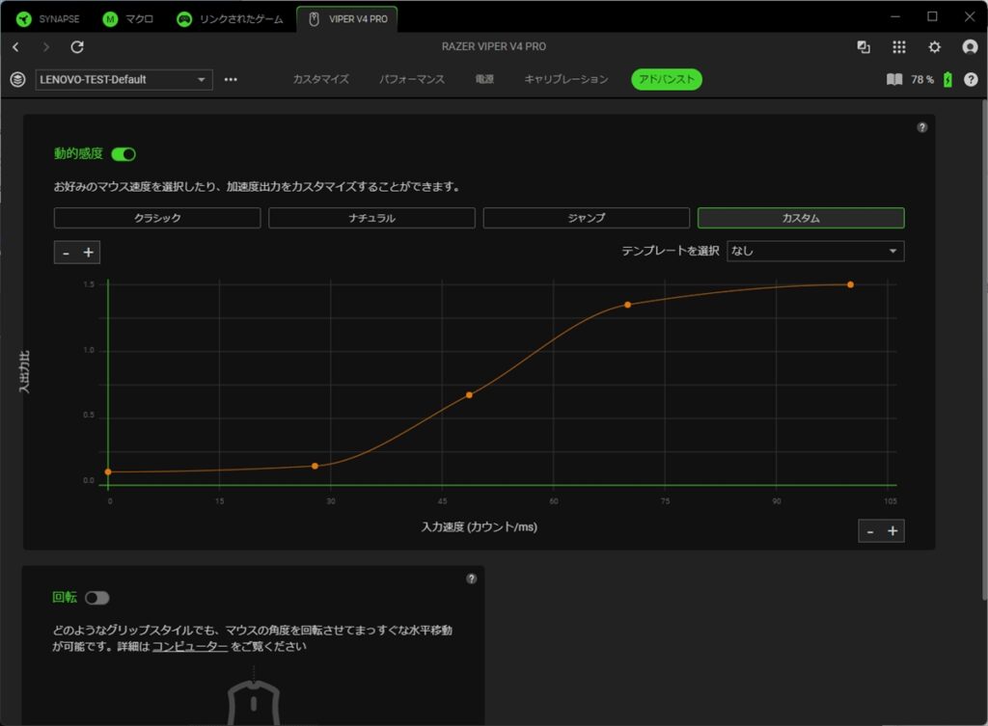Go back with the left arrow icon
This screenshot has width=988, height=726.
click(15, 47)
